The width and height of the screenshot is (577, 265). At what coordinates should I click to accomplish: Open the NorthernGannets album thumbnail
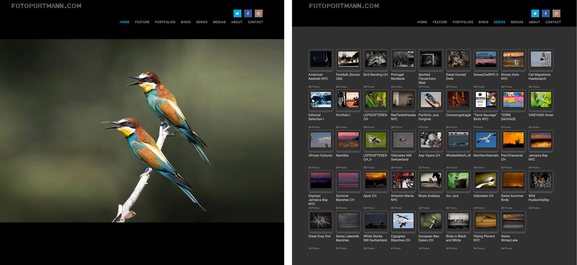(486, 140)
